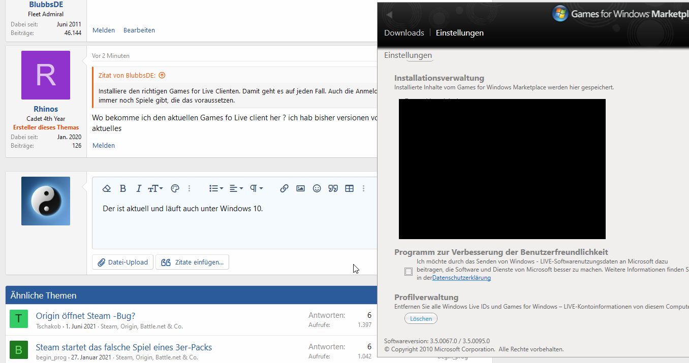The width and height of the screenshot is (689, 363).
Task: Insert a link using the chain icon
Action: 284,188
